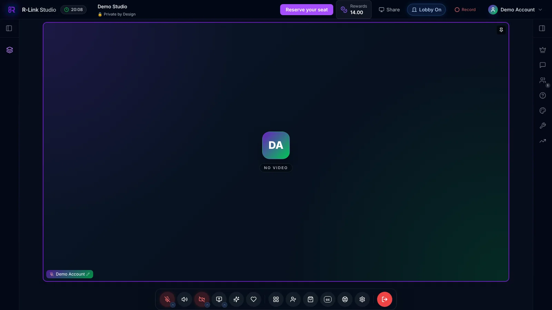The image size is (552, 310).
Task: Toggle closed captions
Action: pos(328,299)
